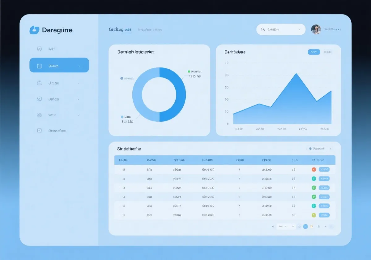Click the last sidebar item's square icon
The image size is (371, 260).
point(39,131)
